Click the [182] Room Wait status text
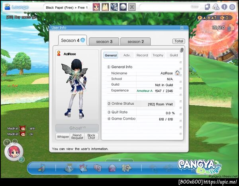This screenshot has height=186, width=239. [161, 104]
